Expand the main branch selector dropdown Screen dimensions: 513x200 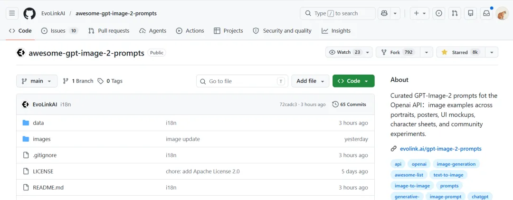[37, 81]
